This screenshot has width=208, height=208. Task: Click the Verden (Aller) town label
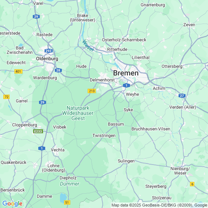(x=183, y=107)
